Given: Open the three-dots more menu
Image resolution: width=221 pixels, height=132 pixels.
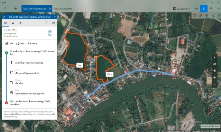Looking at the screenshot, I should pyautogui.click(x=218, y=9).
